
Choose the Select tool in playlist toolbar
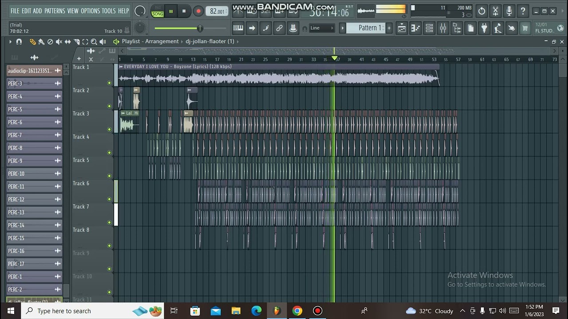[x=85, y=42]
